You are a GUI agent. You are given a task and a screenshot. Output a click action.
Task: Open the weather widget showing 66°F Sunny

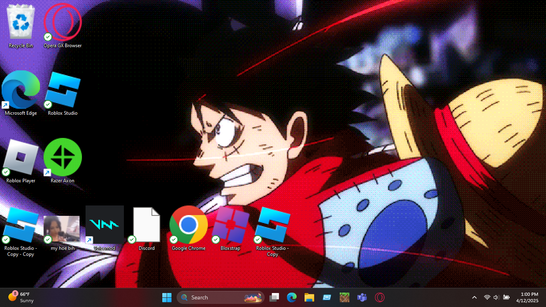point(21,297)
